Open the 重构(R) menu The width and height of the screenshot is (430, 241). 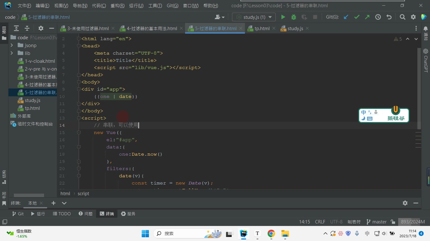tap(117, 6)
